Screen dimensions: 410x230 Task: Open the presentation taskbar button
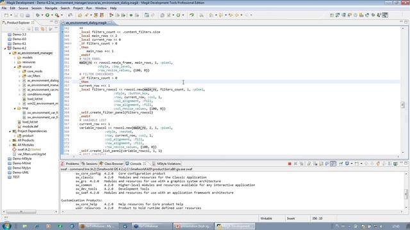pos(193,226)
